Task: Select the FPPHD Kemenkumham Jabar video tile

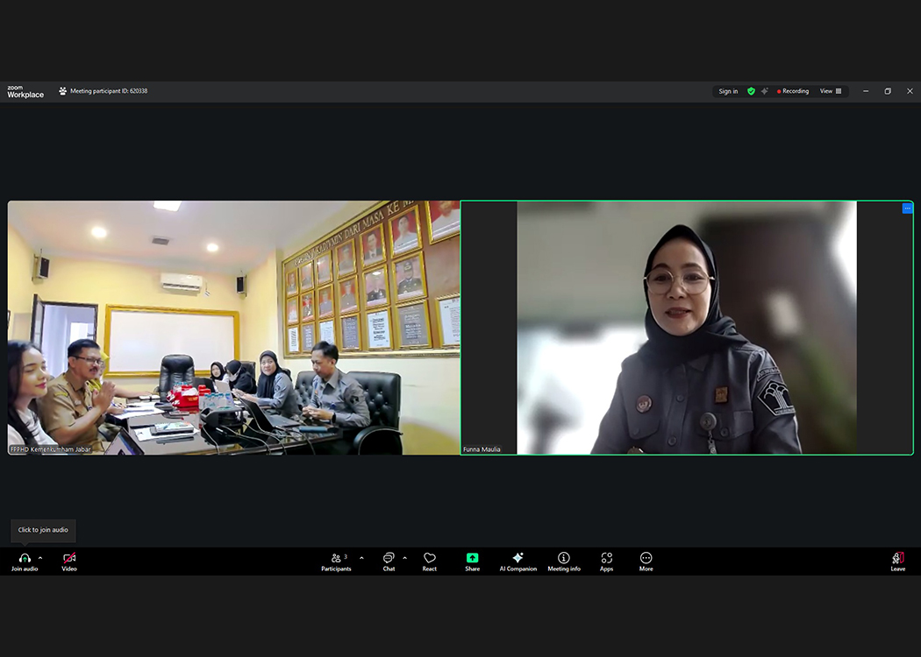Action: (233, 328)
